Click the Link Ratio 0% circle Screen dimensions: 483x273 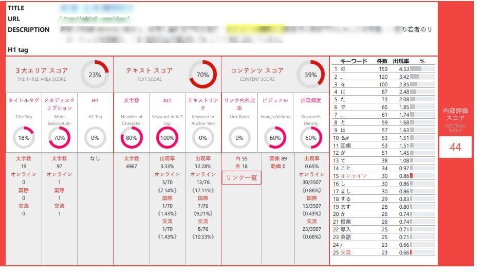239,138
